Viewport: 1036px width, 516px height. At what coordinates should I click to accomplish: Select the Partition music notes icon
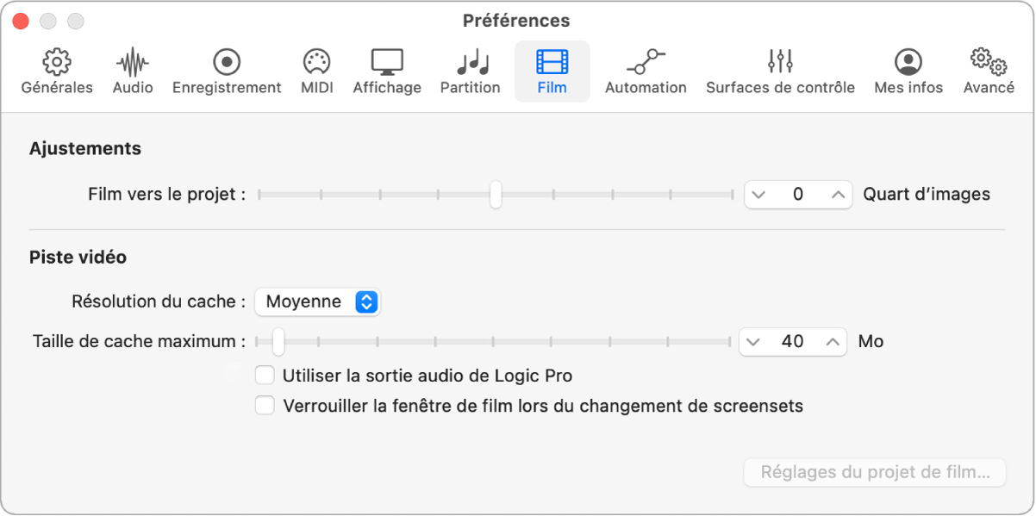point(471,62)
